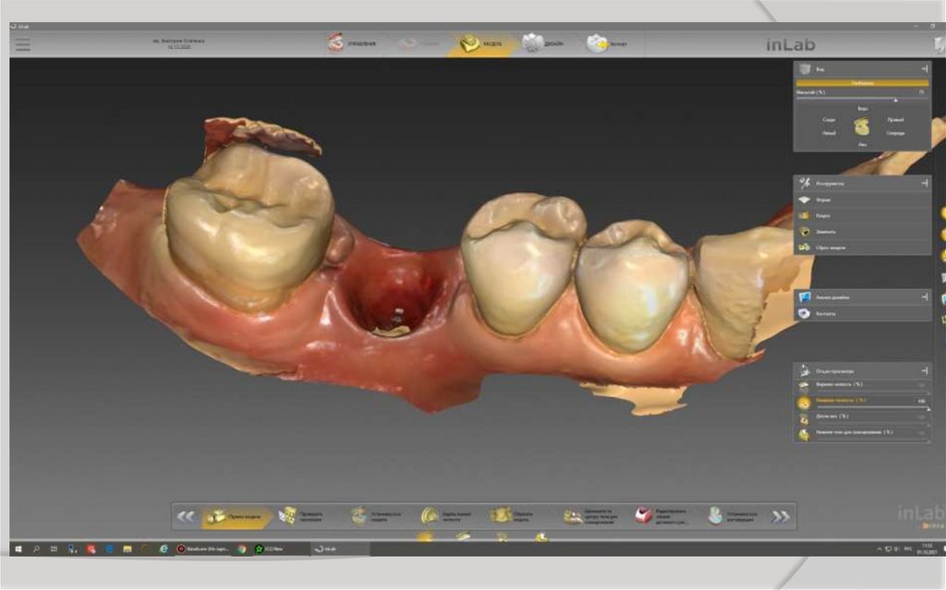Select the second step with checkered jaw icon

coord(303,516)
